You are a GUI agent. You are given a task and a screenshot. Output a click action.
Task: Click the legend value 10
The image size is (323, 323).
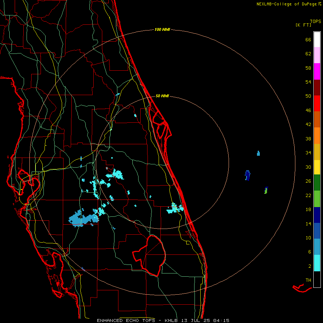[x=308, y=238]
